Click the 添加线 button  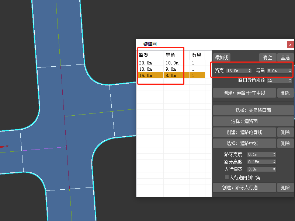pyautogui.click(x=222, y=57)
